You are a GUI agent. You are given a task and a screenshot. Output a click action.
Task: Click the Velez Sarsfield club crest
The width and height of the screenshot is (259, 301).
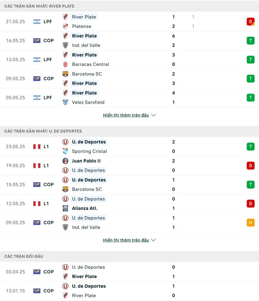point(65,102)
